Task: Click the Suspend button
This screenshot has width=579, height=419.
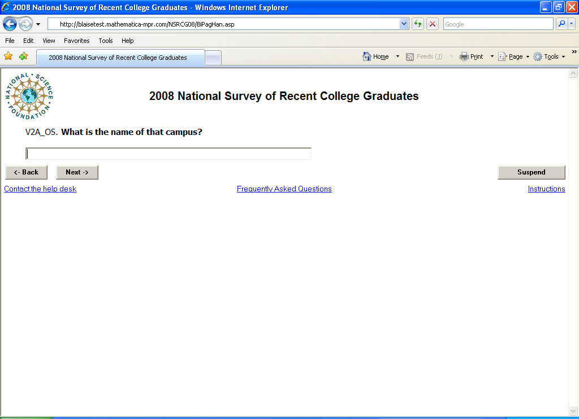Action: [532, 172]
